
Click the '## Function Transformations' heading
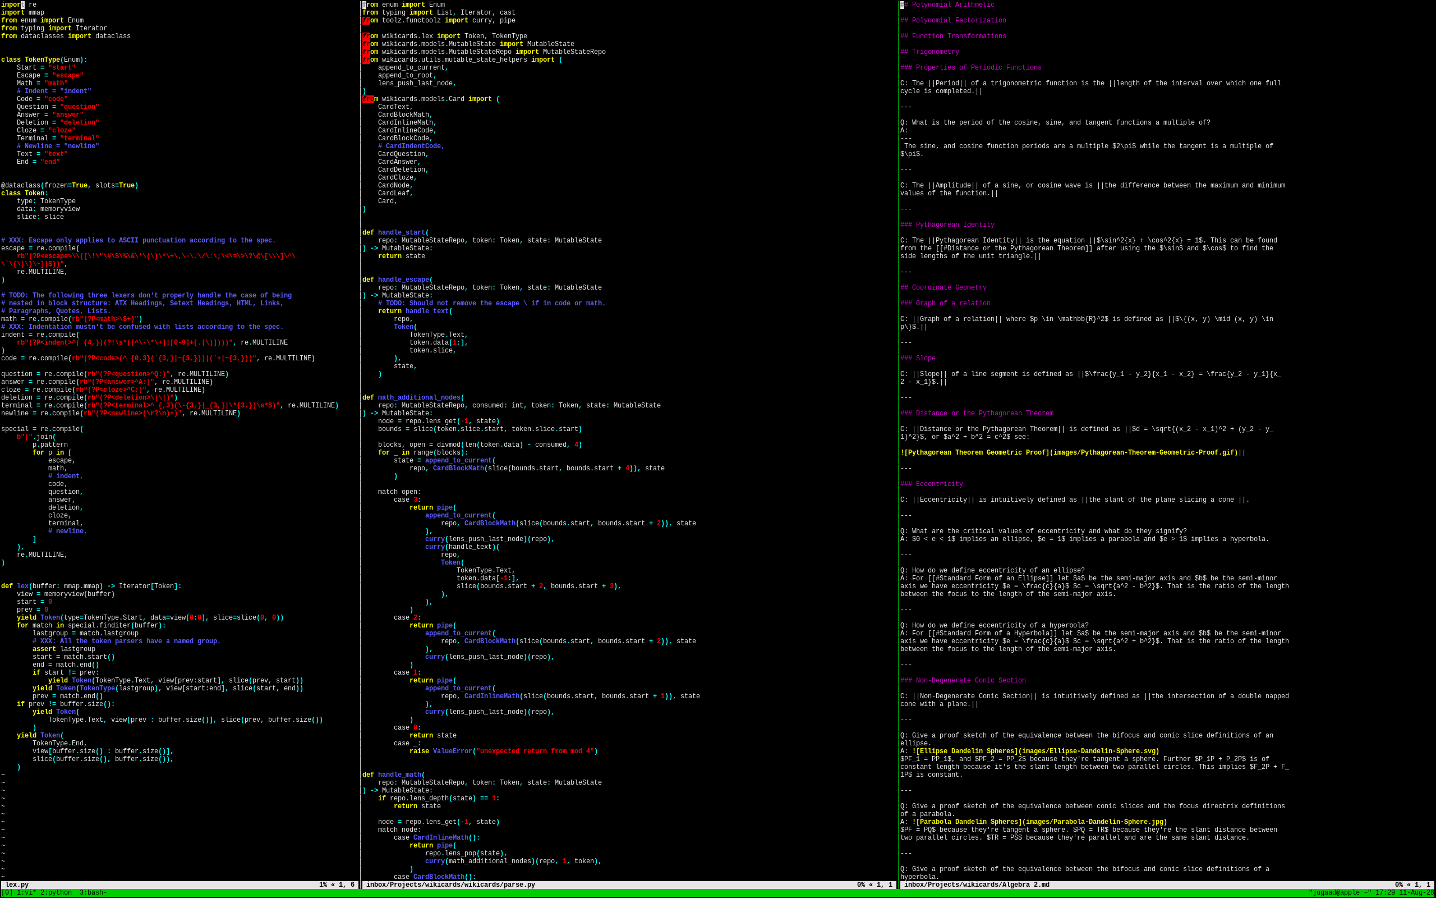coord(954,36)
